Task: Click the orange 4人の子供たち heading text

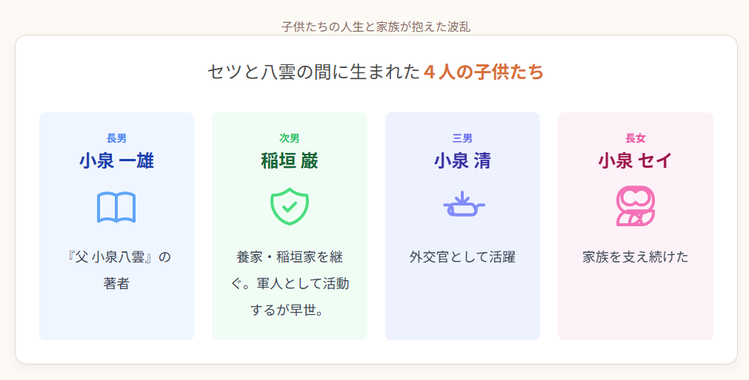Action: click(483, 72)
